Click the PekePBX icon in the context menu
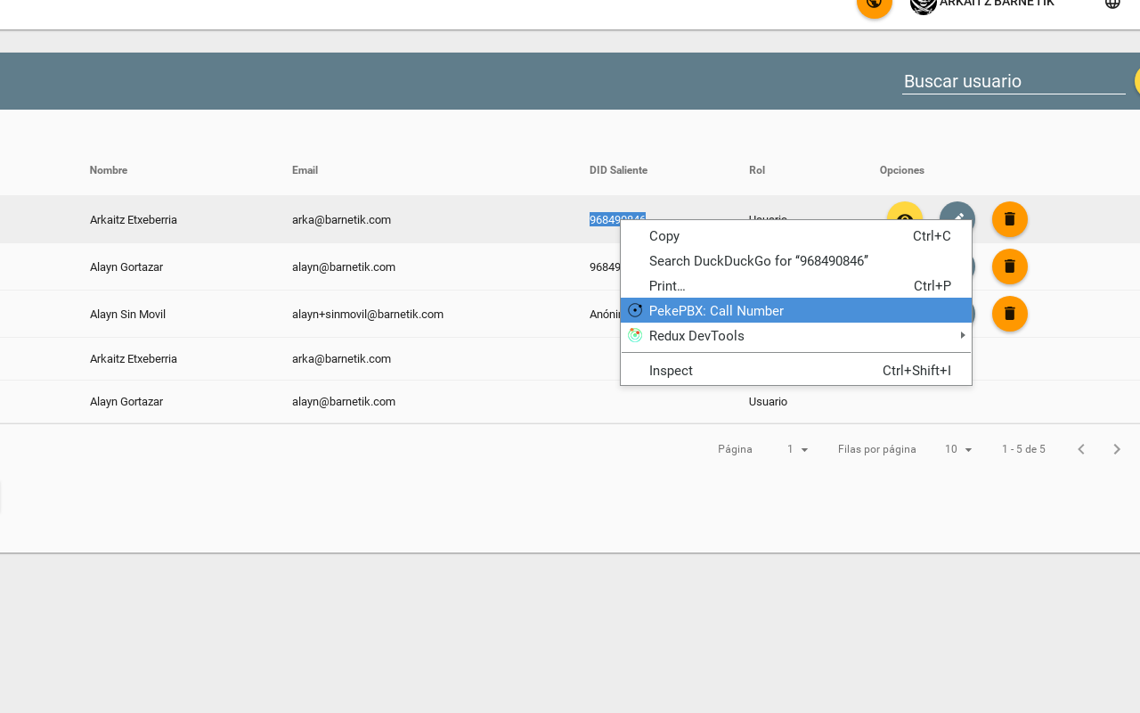 coord(635,310)
